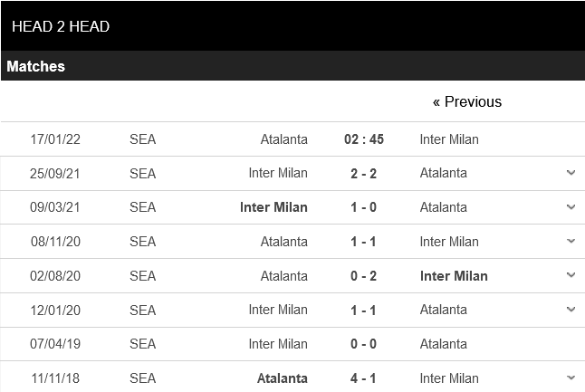Open the 4 - 1 score on 11/11/18
This screenshot has width=585, height=392.
[364, 378]
